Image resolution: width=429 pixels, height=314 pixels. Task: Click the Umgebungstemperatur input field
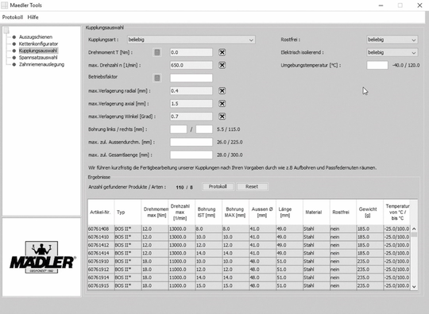[x=377, y=65]
